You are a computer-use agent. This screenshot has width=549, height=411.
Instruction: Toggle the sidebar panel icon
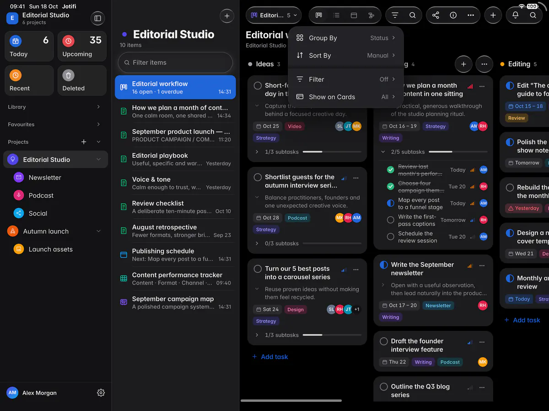[97, 18]
